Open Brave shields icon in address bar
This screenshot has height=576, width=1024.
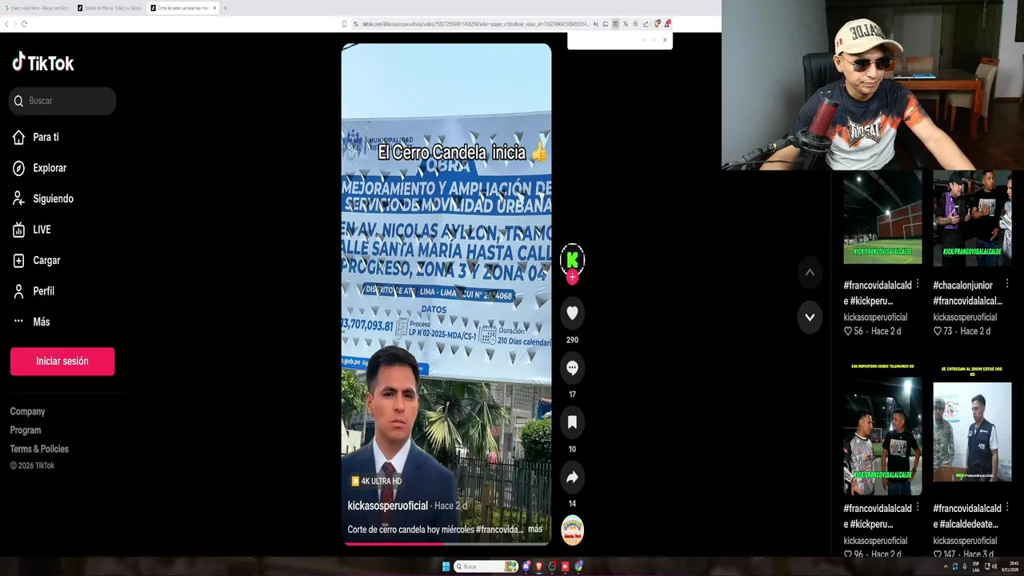point(657,24)
